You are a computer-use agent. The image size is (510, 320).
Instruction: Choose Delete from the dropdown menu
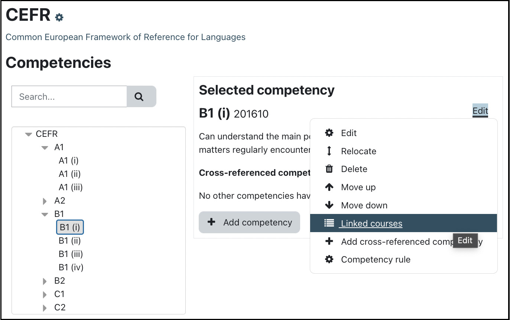403,169
